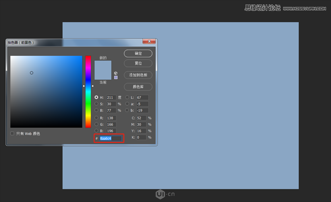Click the 复位 (Reset) button
The width and height of the screenshot is (331, 202).
138,63
